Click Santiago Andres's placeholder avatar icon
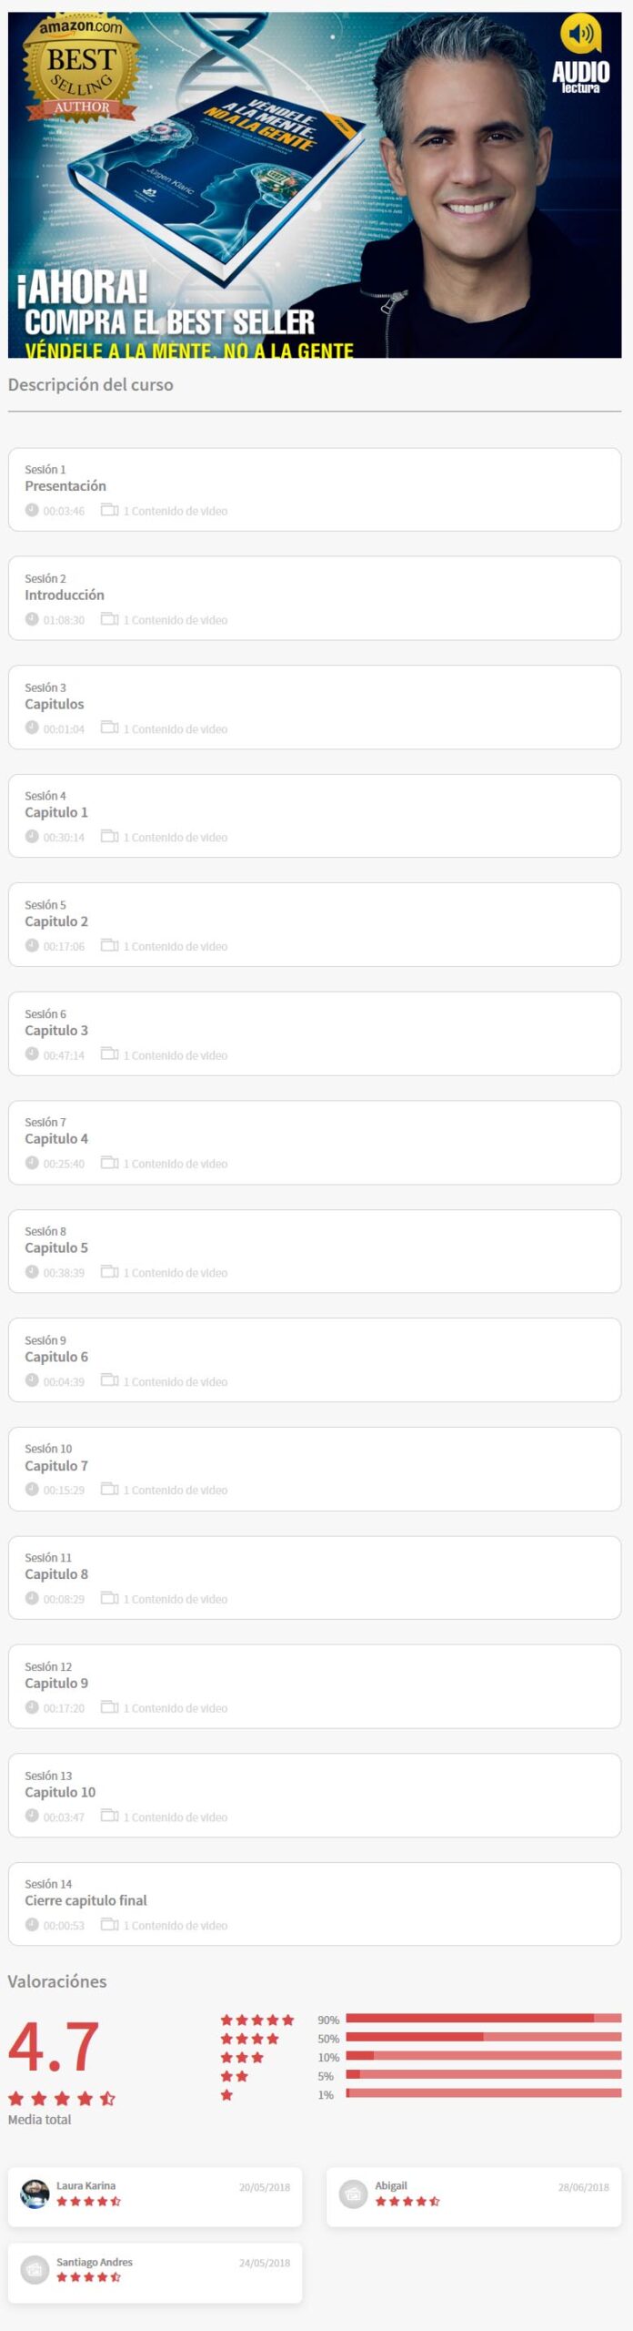Image resolution: width=633 pixels, height=2331 pixels. (35, 2270)
